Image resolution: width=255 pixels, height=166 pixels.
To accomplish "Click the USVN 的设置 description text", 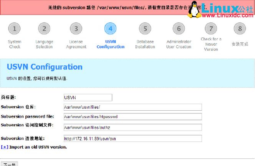I will (x=37, y=78).
